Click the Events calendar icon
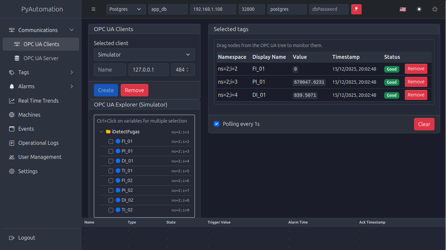Screen dimensions: 446x250 [12, 129]
